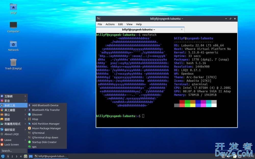Viewport: 255px width, 159px height.
Task: Launch KDE Partition Manager
Action: click(x=47, y=124)
